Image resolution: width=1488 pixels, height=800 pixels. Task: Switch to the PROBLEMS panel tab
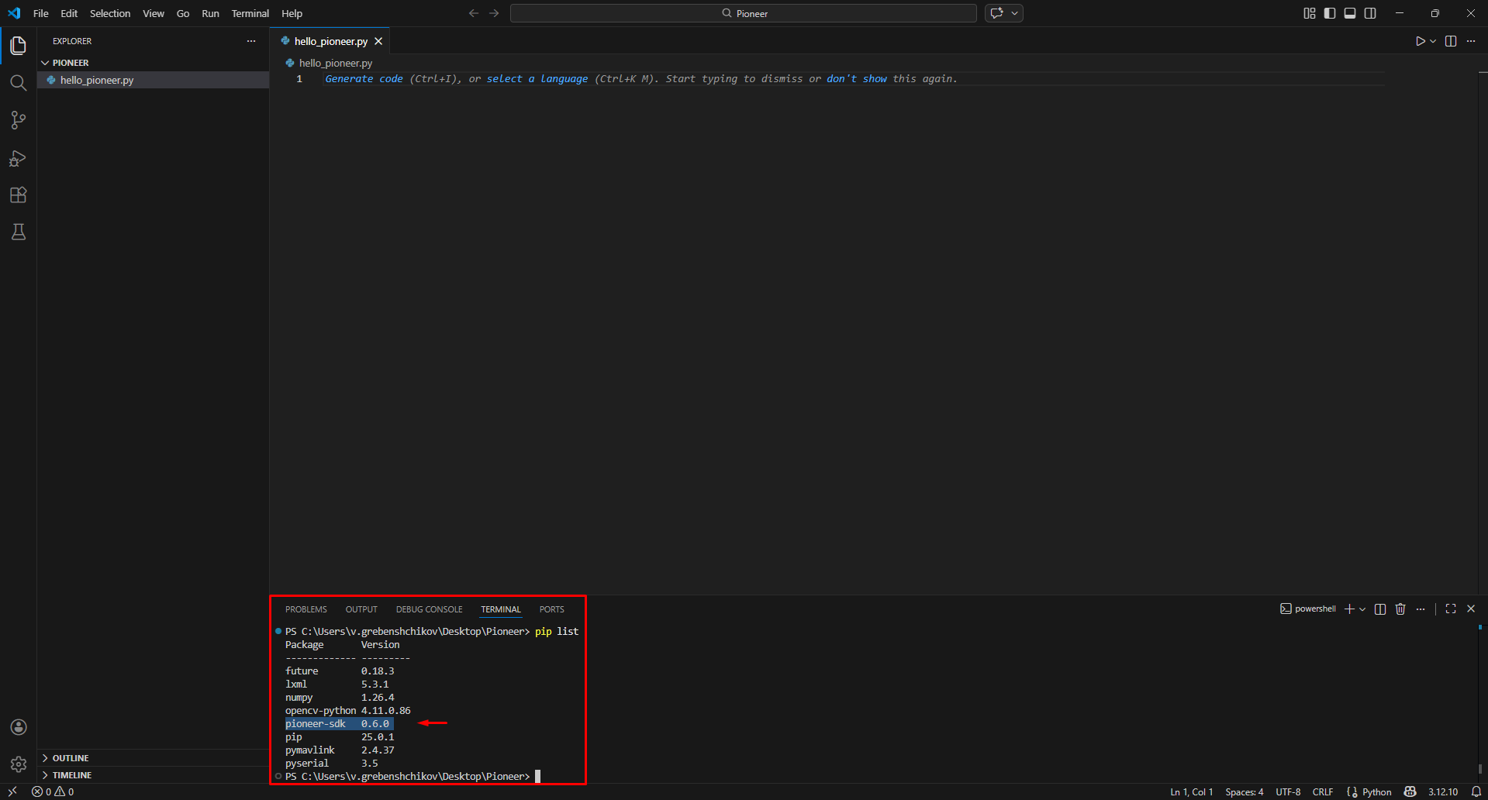(306, 609)
